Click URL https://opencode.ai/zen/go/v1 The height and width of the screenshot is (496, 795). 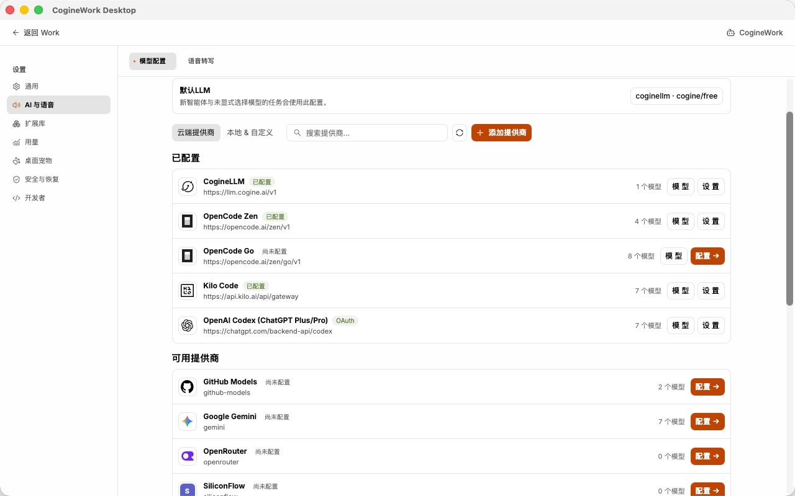252,262
